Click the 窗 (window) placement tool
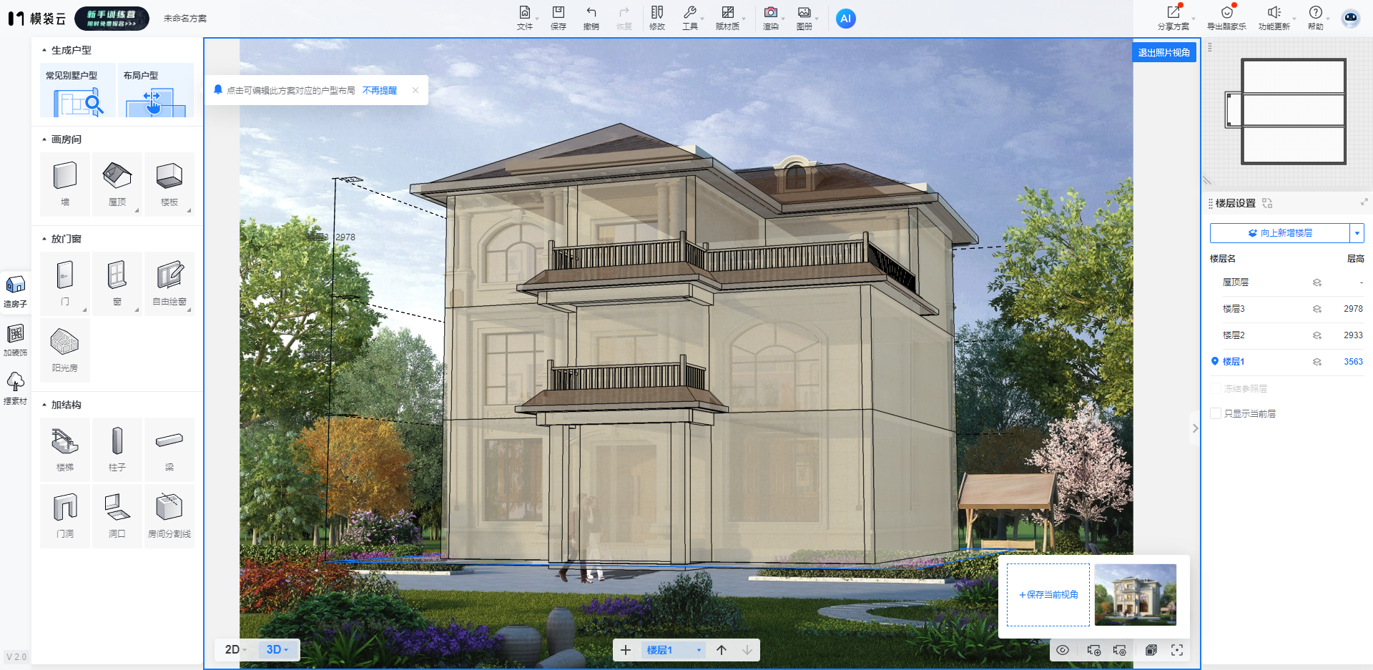The height and width of the screenshot is (670, 1373). [x=117, y=282]
